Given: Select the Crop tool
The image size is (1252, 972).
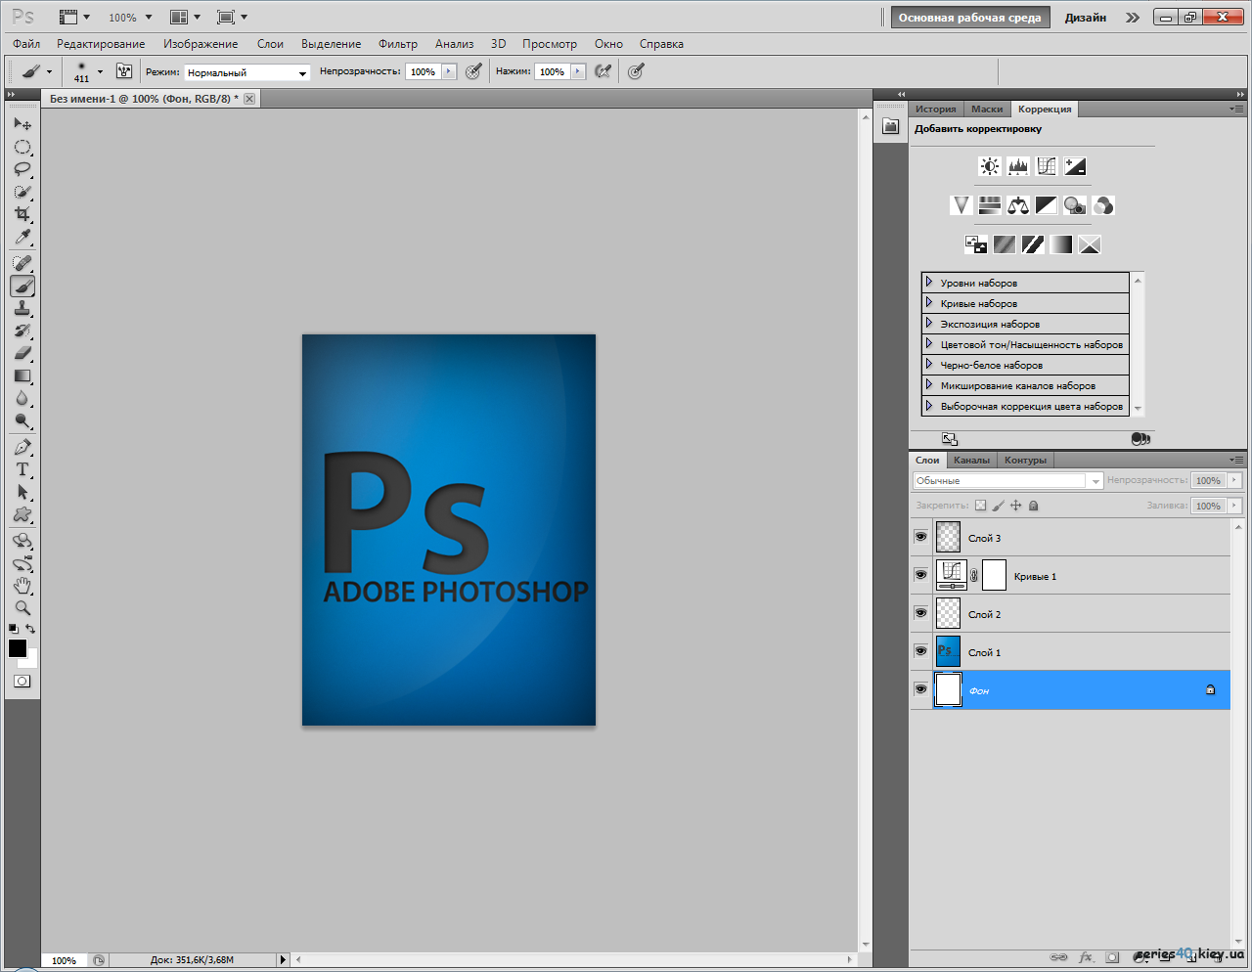Looking at the screenshot, I should click(x=22, y=214).
